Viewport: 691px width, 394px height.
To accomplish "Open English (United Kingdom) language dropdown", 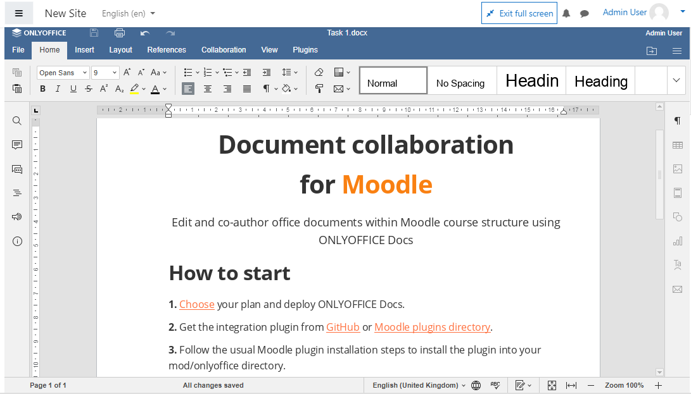I will 419,385.
